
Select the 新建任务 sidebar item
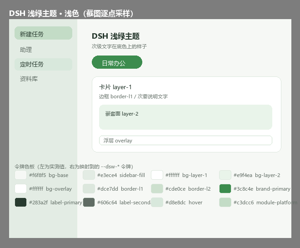click(44, 33)
